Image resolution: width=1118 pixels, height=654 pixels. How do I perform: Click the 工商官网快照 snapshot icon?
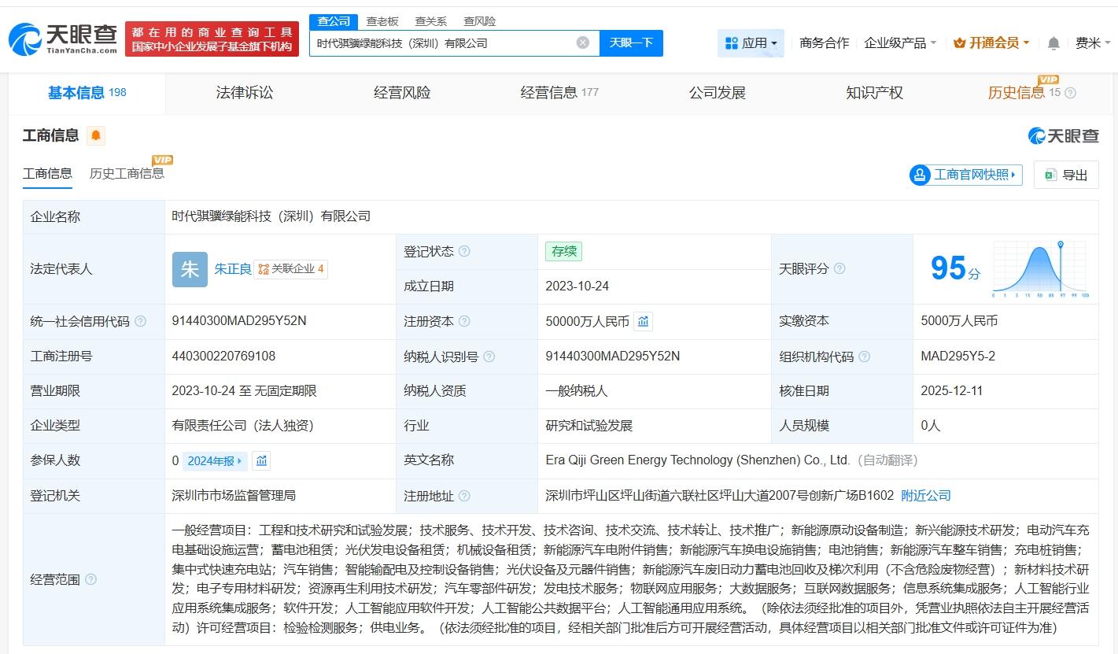coord(919,176)
